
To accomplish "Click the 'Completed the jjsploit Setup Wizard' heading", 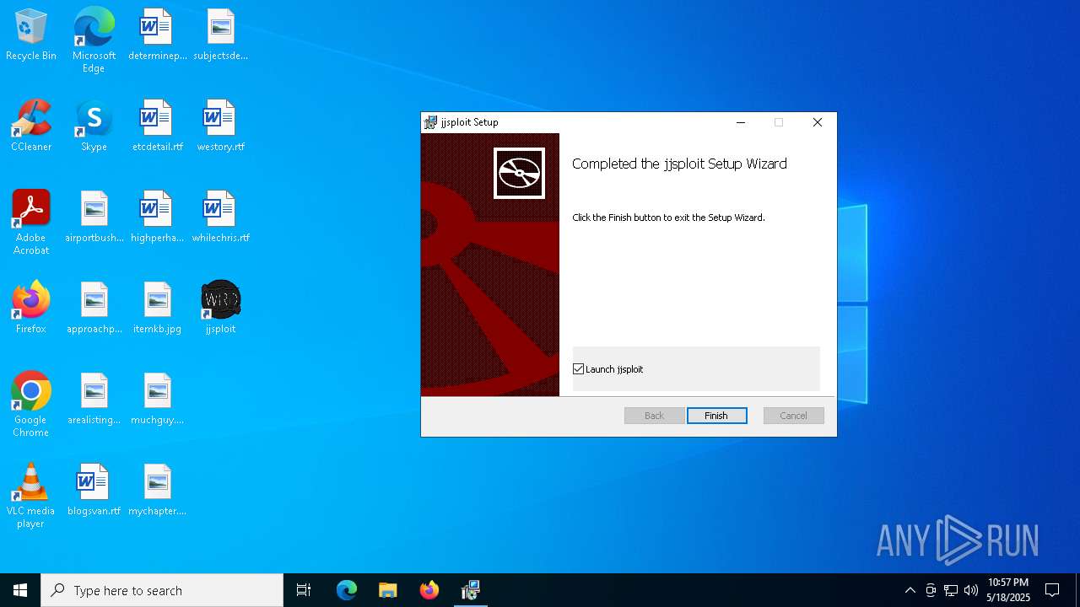I will (x=679, y=164).
